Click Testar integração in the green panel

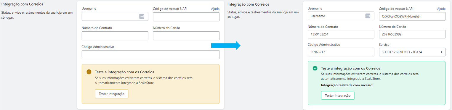338,96
